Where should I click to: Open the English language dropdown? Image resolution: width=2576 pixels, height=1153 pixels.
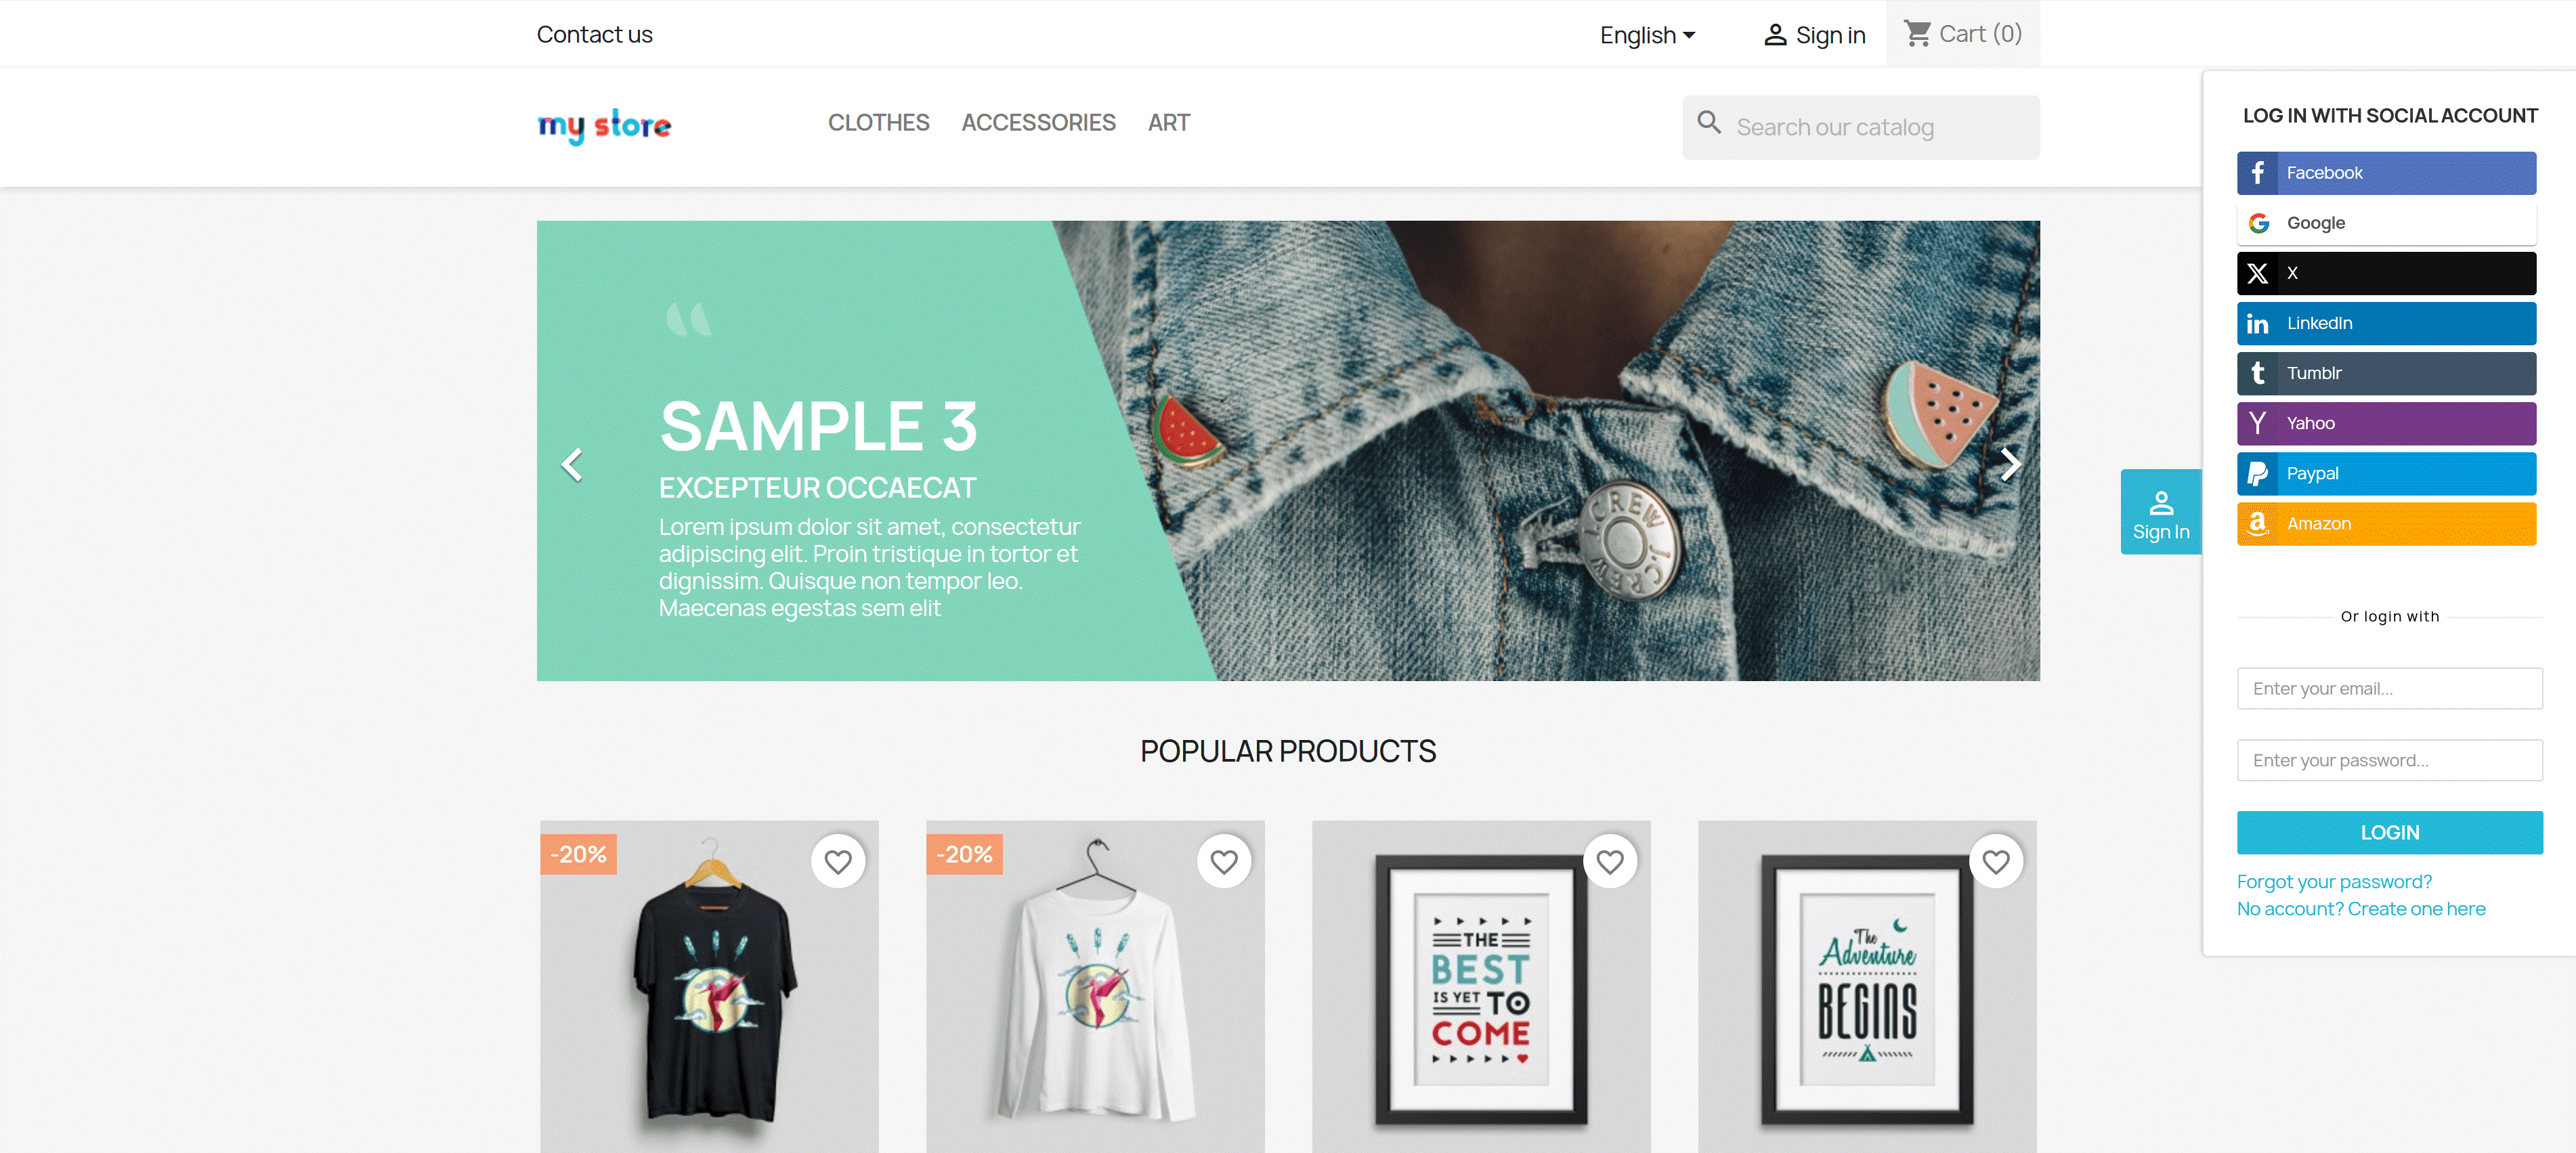[x=1647, y=35]
